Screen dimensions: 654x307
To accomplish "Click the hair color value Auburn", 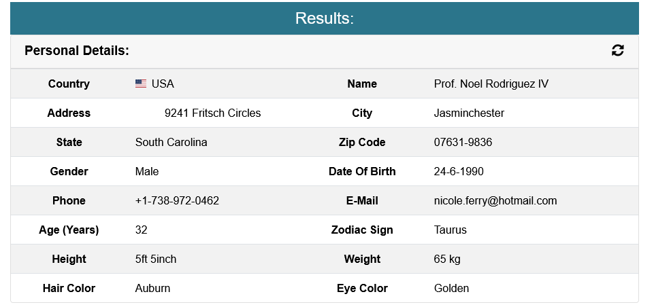I will 152,288.
